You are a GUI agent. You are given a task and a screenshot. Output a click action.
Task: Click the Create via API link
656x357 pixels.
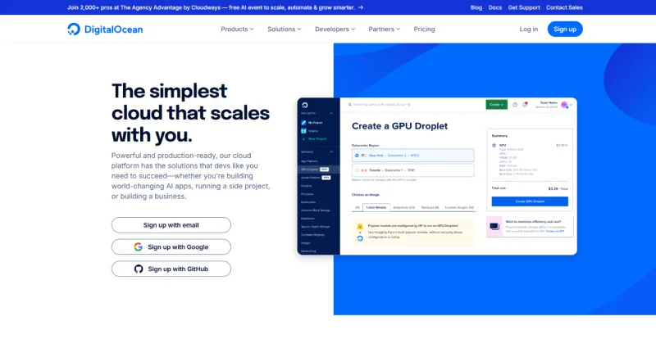pos(555,232)
